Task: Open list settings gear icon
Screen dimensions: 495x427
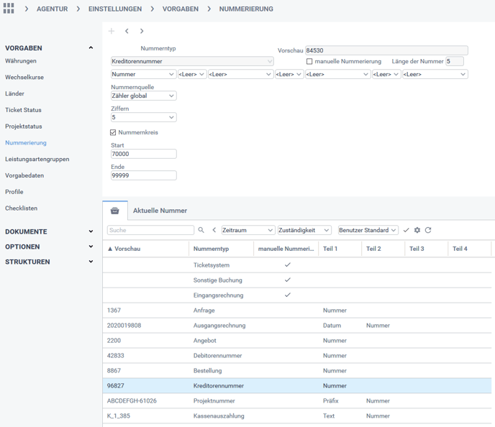Action: click(x=417, y=230)
